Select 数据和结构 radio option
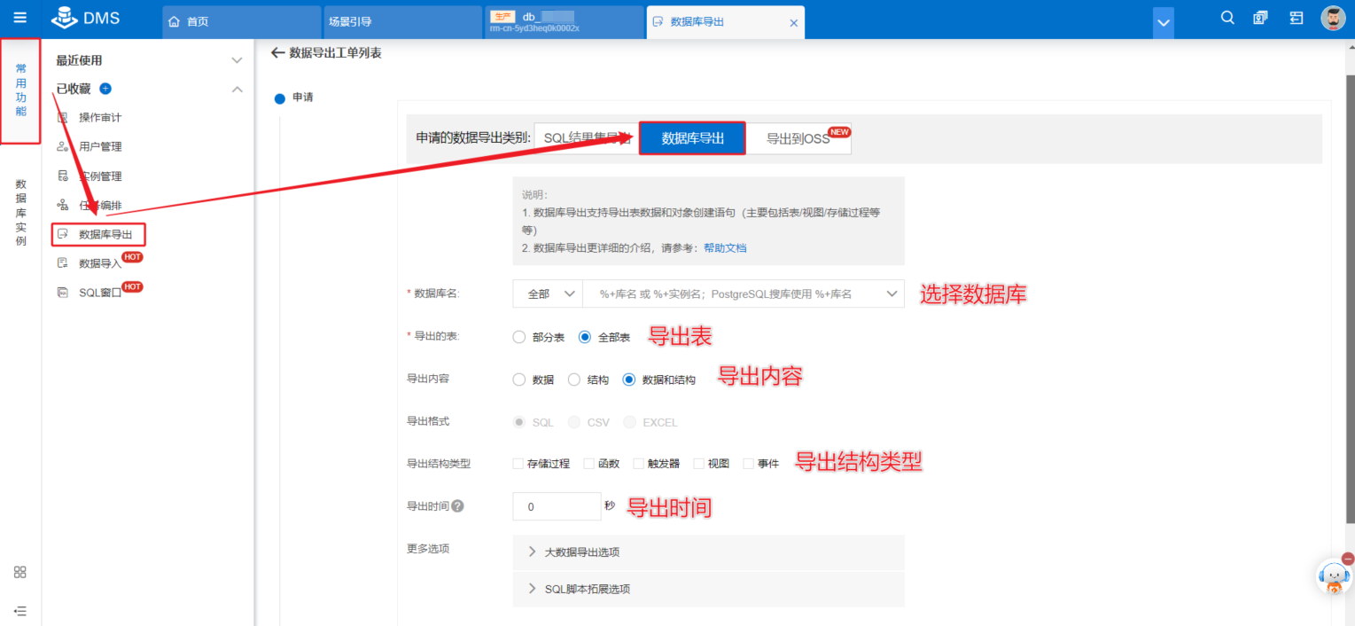Screen dimensions: 1355x626 click(629, 380)
